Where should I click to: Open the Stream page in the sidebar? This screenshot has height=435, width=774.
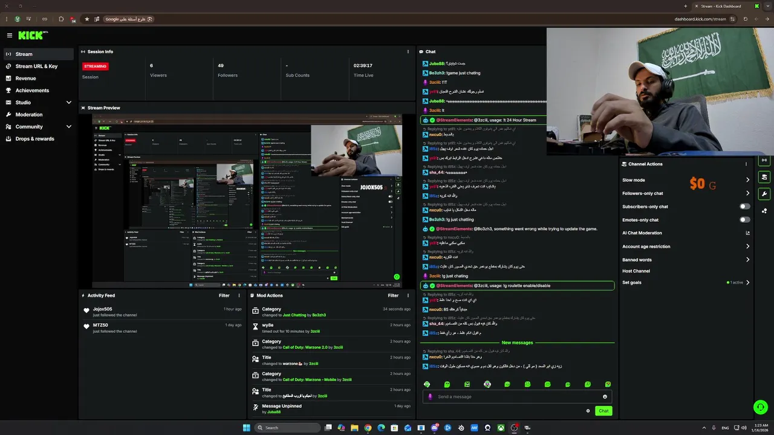[39, 54]
